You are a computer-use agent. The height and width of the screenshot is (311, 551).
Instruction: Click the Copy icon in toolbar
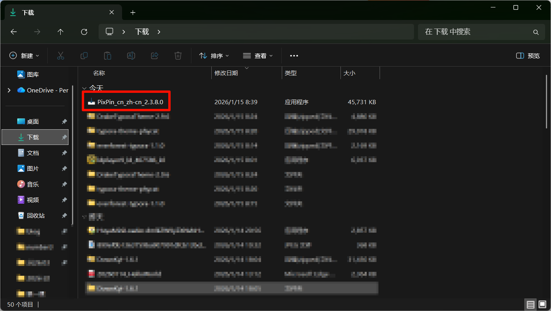[x=84, y=56]
